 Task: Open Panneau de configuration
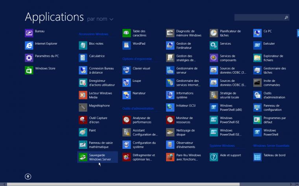tap(257, 107)
